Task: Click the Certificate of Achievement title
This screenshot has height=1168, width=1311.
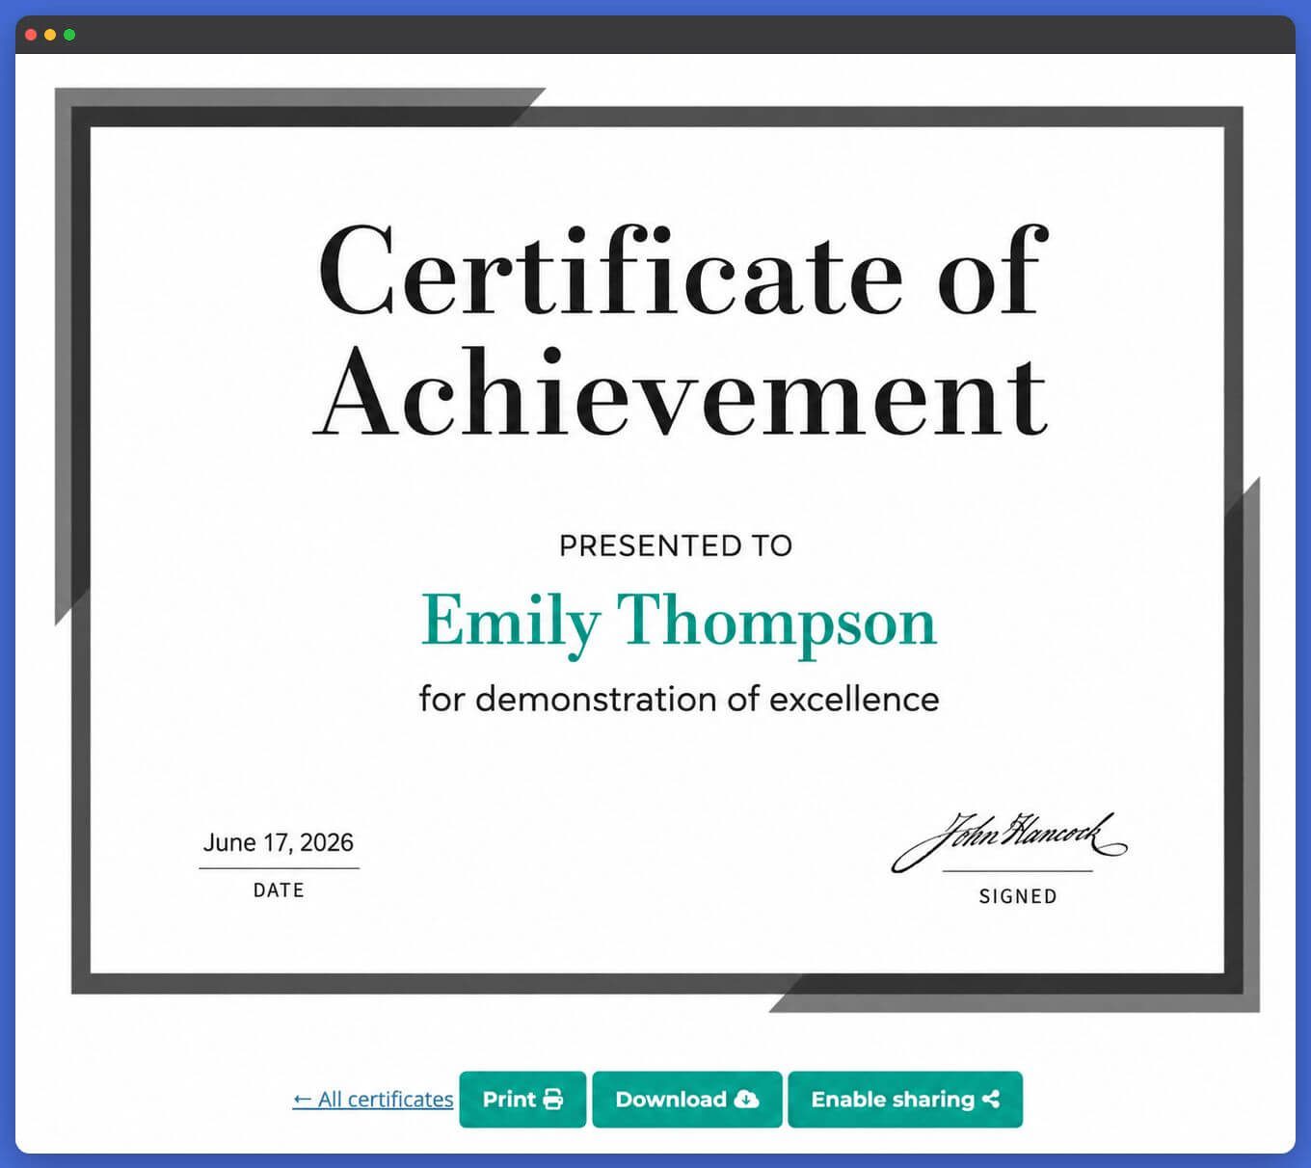Action: pos(682,330)
